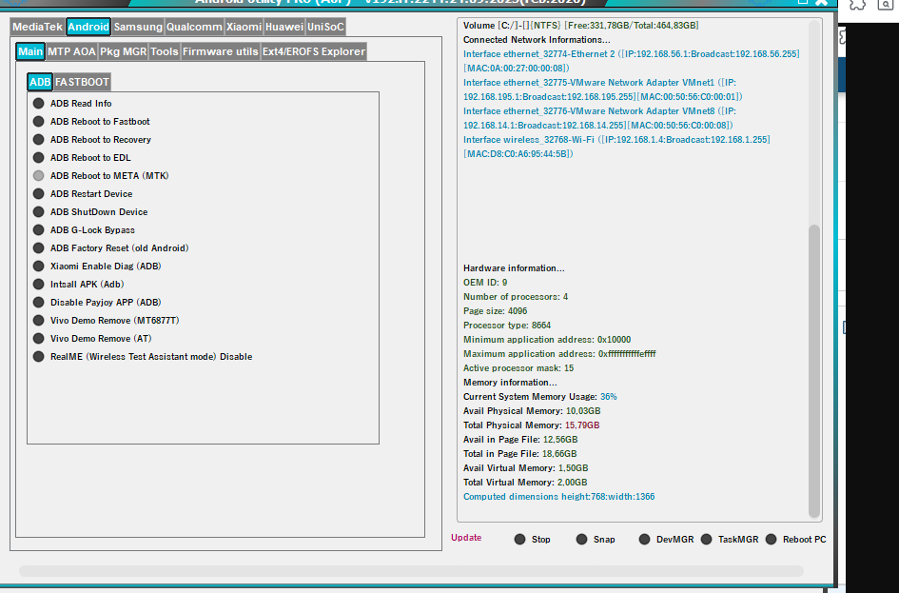
Task: Select the ADB inner tab
Action: click(40, 82)
